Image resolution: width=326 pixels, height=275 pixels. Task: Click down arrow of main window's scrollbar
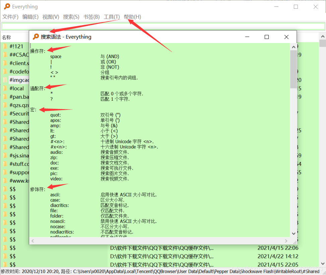coord(323,264)
